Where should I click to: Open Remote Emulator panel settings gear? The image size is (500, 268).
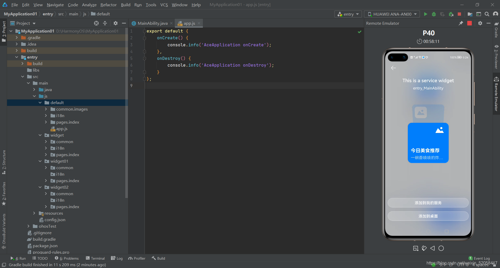[x=480, y=23]
